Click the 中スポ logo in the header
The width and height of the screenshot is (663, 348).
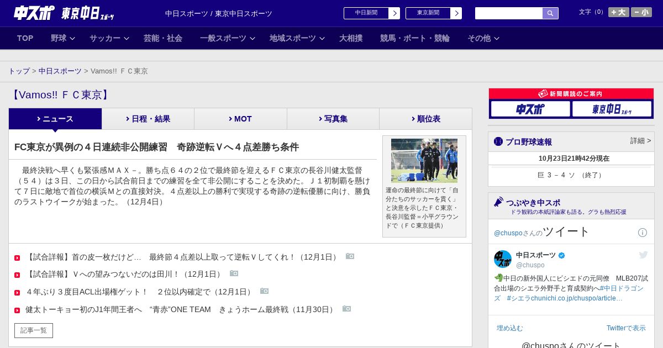(x=34, y=13)
